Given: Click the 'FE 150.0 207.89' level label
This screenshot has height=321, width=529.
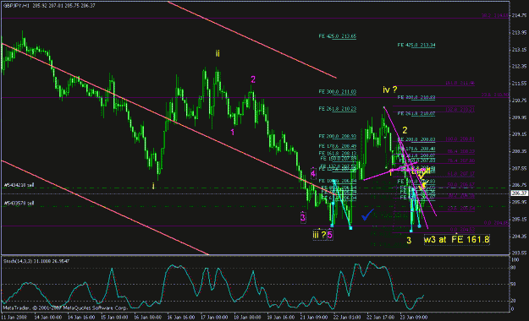Looking at the screenshot, I should pos(339,158).
